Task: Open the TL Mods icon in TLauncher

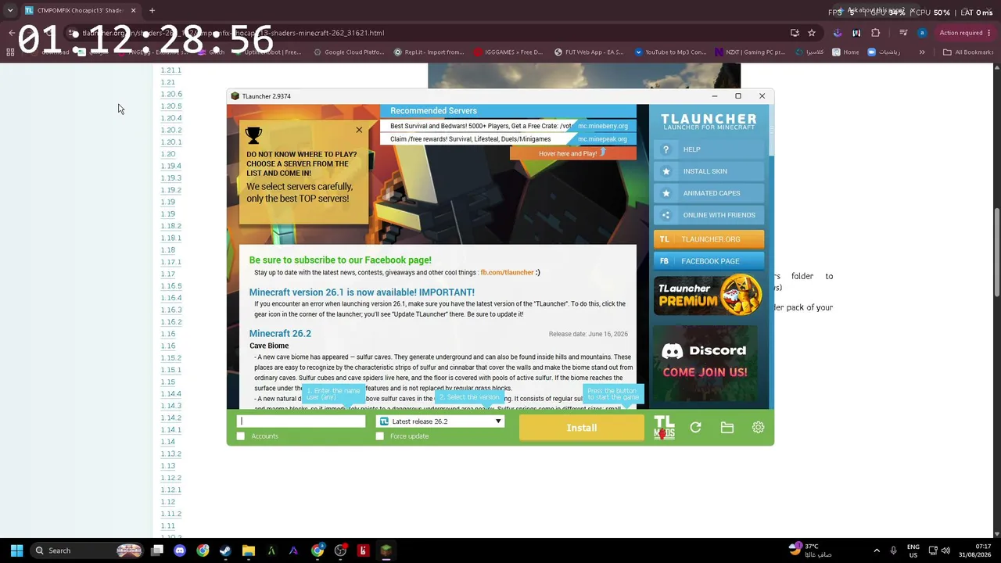Action: [664, 427]
